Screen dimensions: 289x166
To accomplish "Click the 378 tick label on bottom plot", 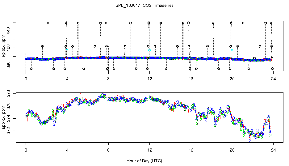I will [9, 94].
